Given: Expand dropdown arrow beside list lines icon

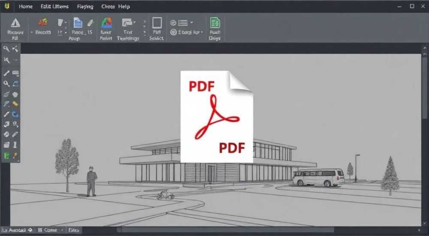Looking at the screenshot, I should tap(191, 22).
